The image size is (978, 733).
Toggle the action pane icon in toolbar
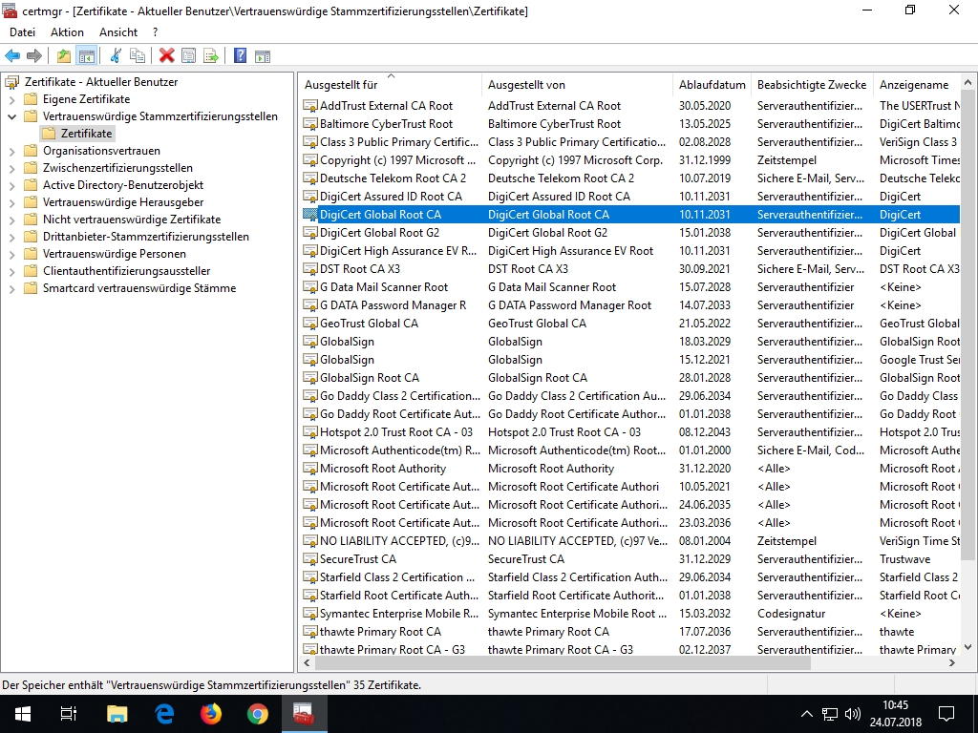263,56
